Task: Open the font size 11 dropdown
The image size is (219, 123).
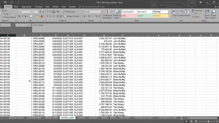Action: pyautogui.click(x=37, y=12)
